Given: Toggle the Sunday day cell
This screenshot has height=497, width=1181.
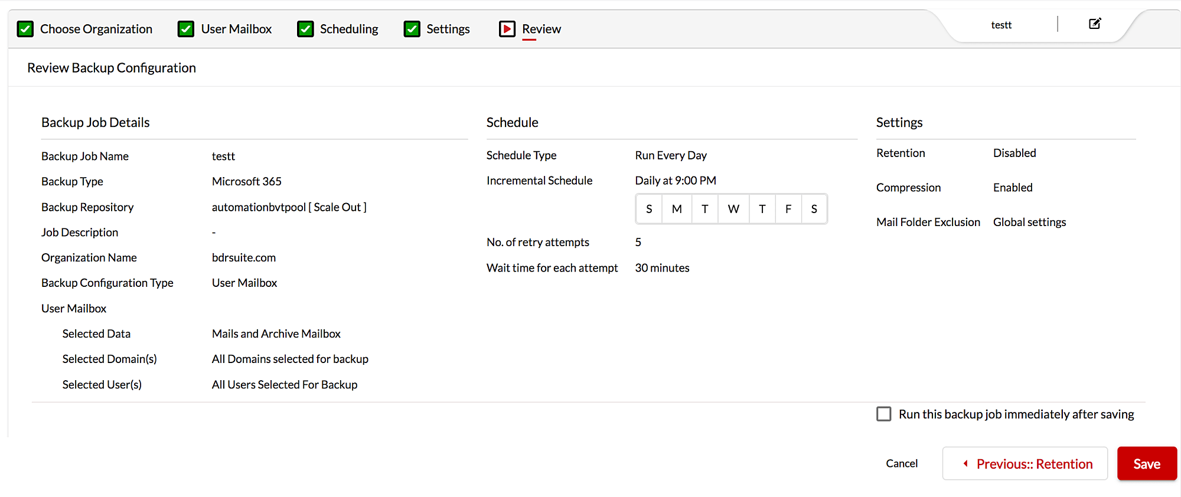Looking at the screenshot, I should [x=649, y=209].
